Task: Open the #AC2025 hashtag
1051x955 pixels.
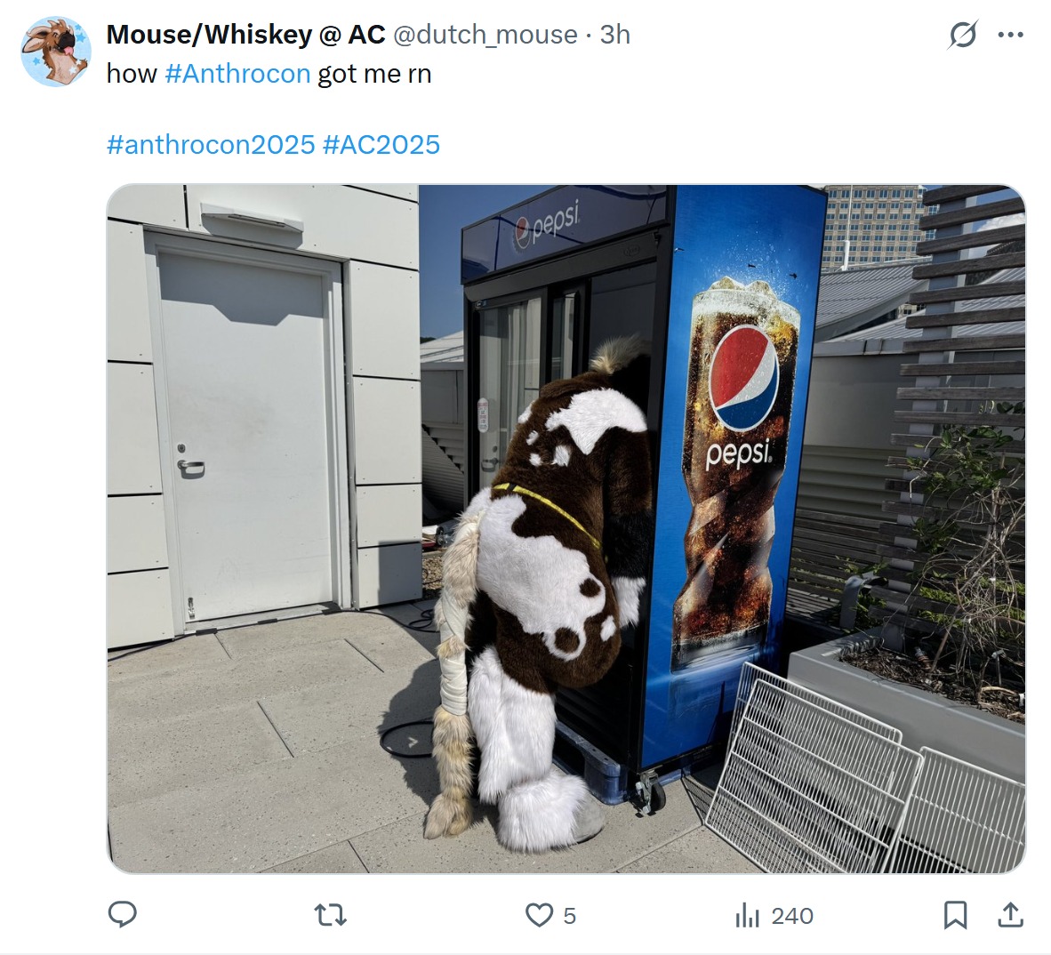Action: tap(381, 145)
